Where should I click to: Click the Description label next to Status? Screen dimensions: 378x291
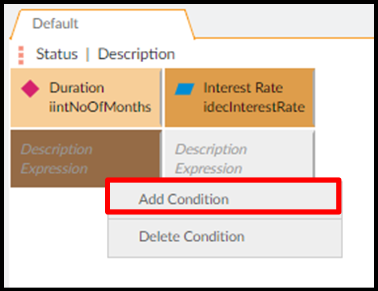(x=136, y=54)
